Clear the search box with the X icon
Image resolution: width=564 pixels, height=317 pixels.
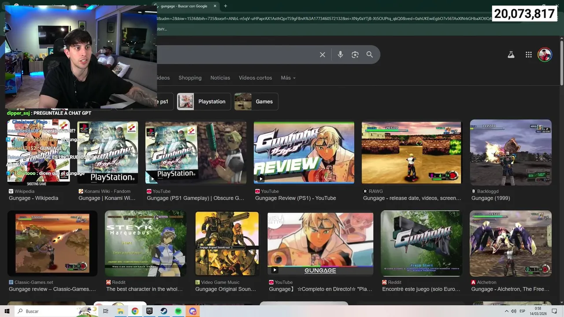323,55
